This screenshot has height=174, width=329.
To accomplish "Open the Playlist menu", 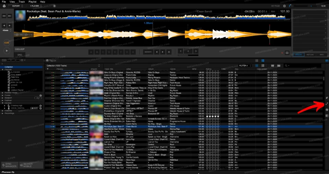I will 32,2.
